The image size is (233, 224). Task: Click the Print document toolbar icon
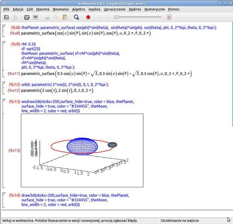(27, 17)
